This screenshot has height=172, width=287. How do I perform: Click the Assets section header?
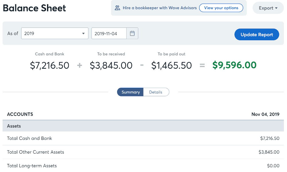[143, 126]
